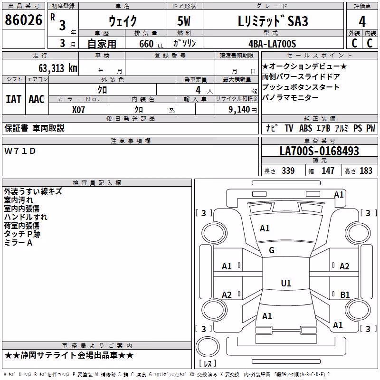Select width value 147
Screen dimensions: 380x380
tap(328, 171)
